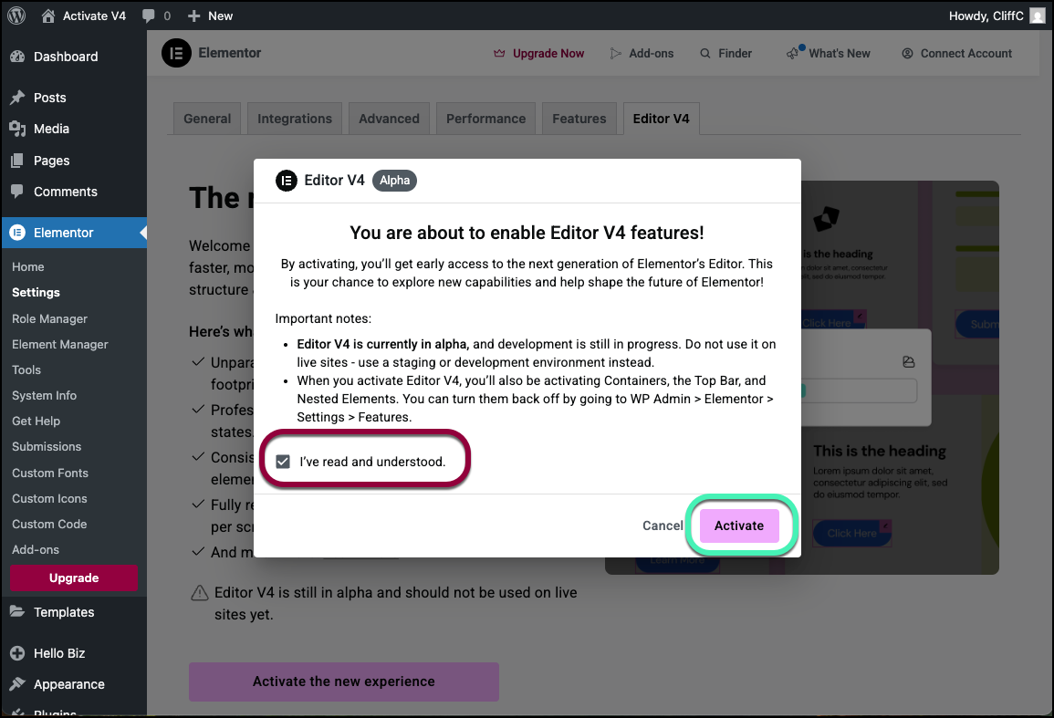Open the comments bubble icon in admin bar
The width and height of the screenshot is (1054, 718).
point(149,16)
